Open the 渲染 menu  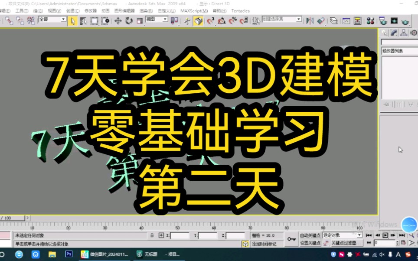(x=146, y=10)
